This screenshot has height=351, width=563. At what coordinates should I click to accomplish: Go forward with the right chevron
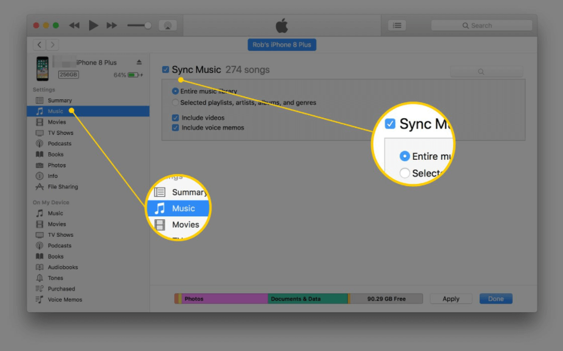[52, 45]
